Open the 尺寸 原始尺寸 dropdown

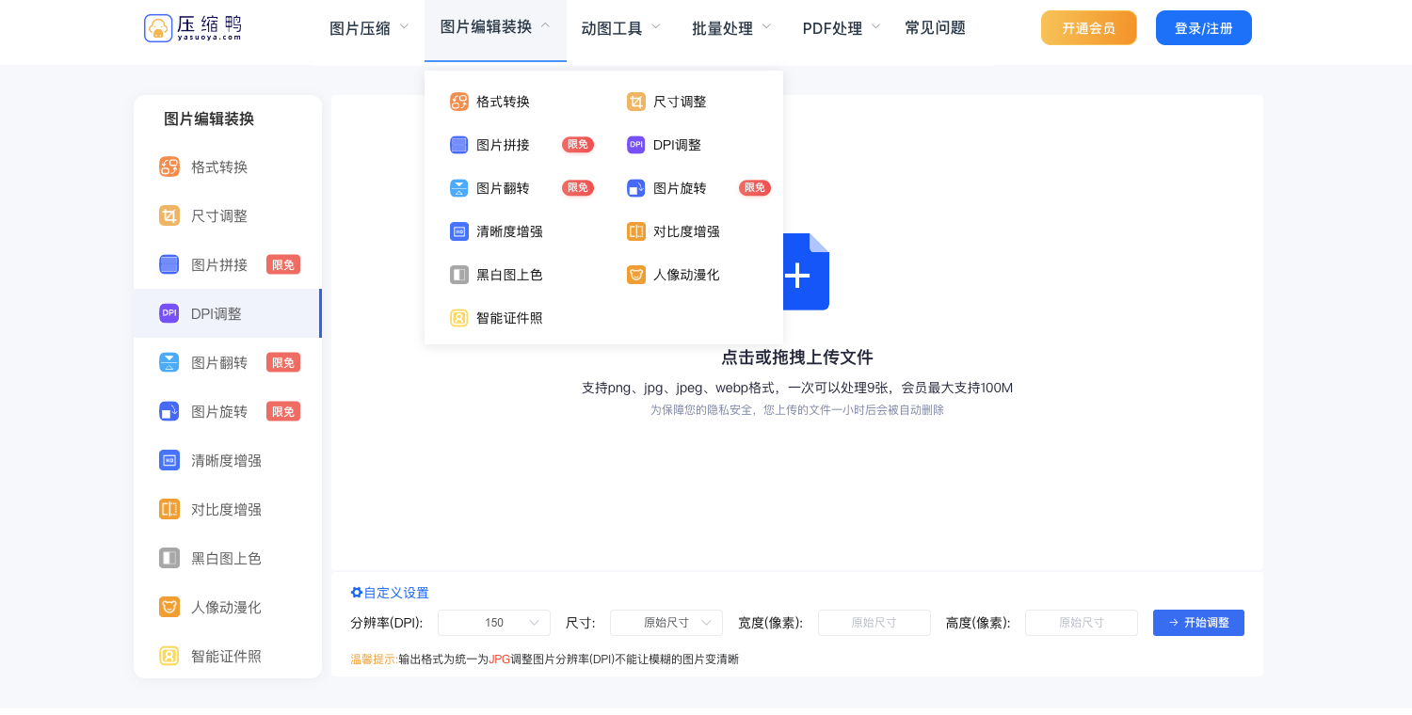pos(666,623)
